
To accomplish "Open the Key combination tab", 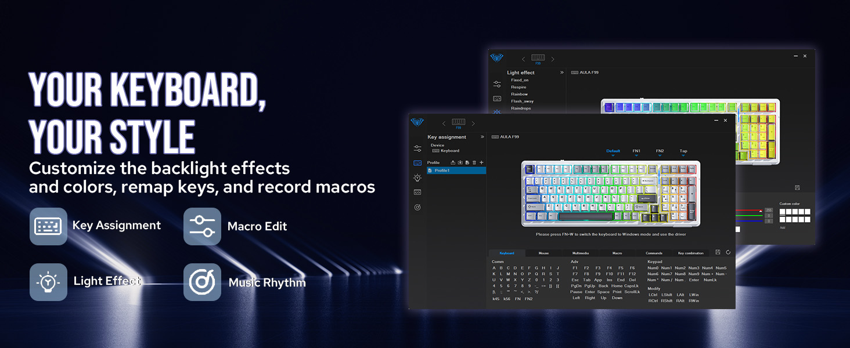I will (x=691, y=253).
